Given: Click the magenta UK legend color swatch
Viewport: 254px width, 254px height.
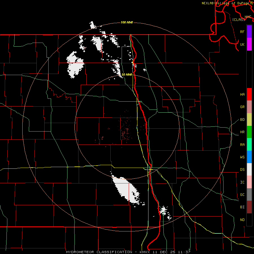Looking at the screenshot, I should point(249,44).
